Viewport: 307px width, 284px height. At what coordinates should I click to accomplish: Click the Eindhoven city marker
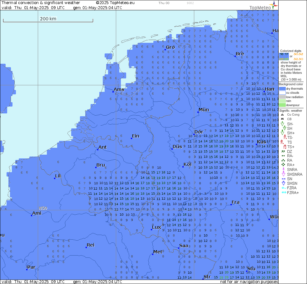point(131,138)
